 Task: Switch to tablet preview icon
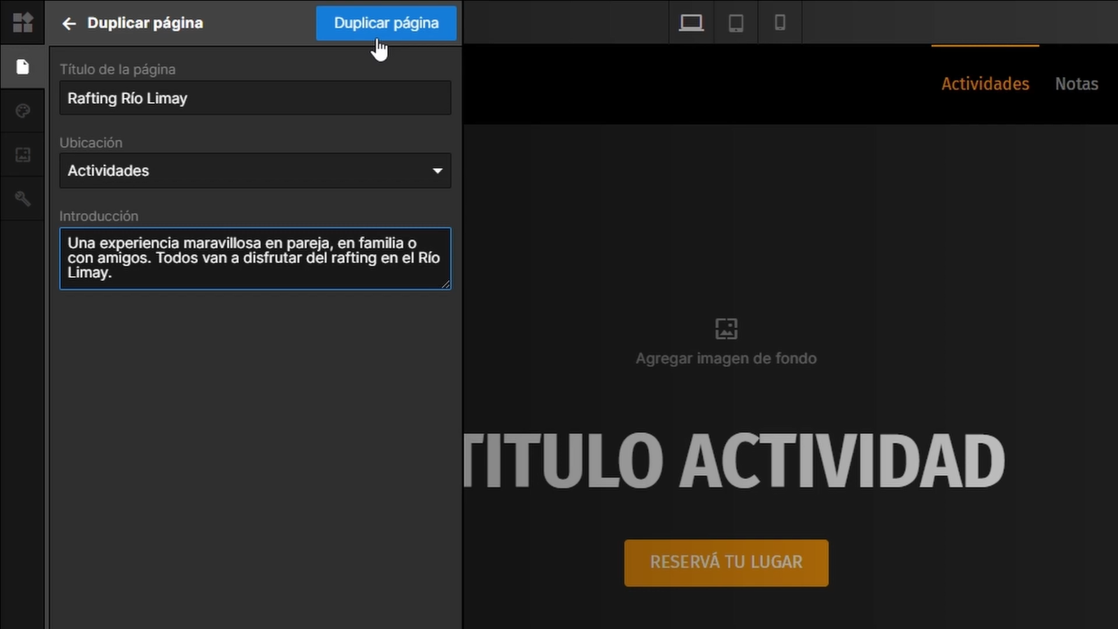(736, 23)
